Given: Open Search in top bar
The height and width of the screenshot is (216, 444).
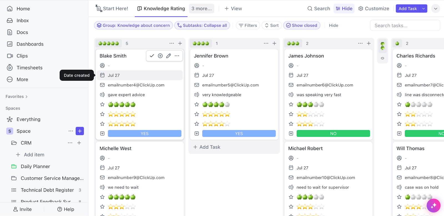Looking at the screenshot, I should [319, 9].
